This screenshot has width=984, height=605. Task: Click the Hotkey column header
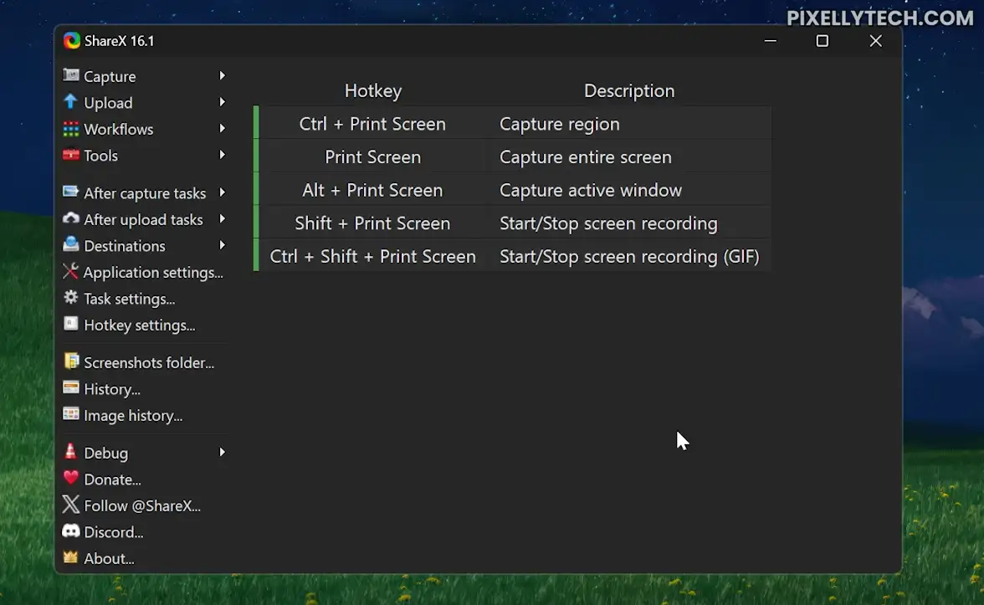(373, 90)
